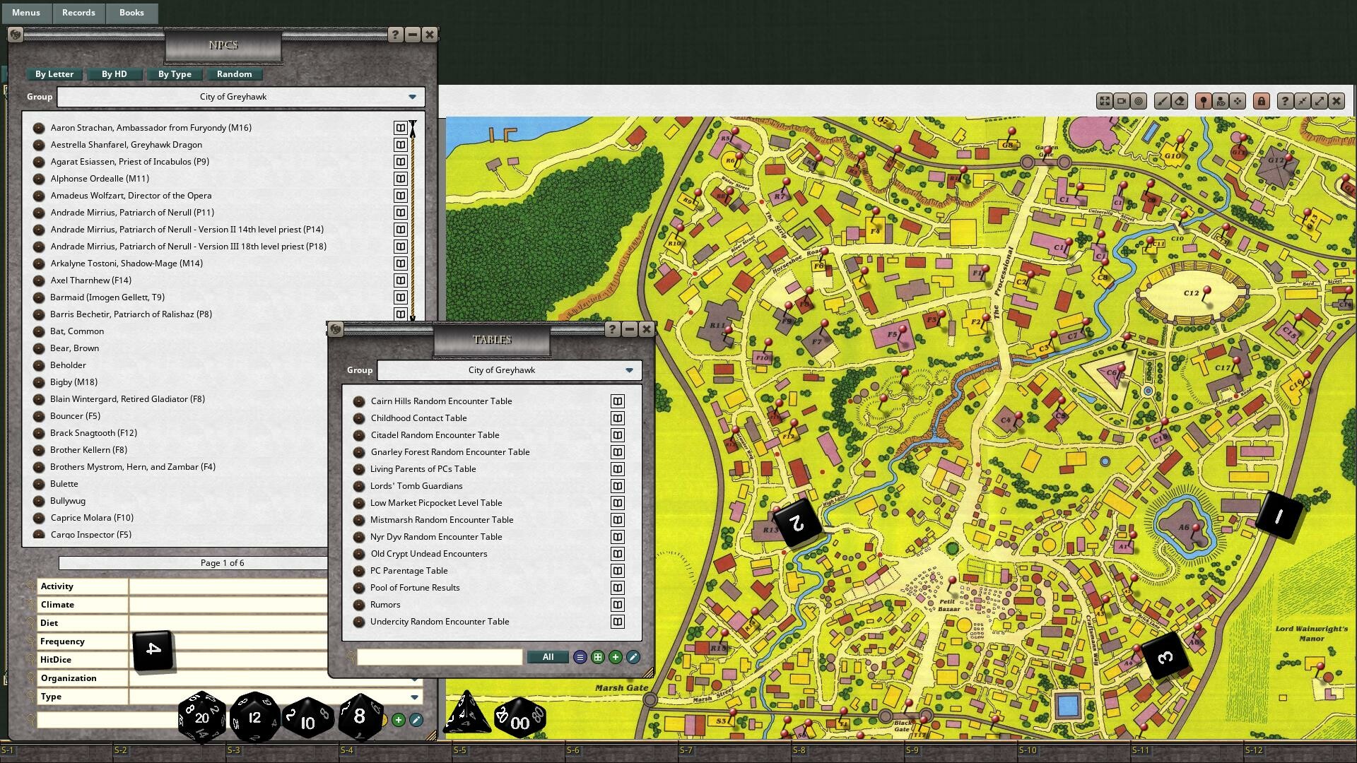Switch Tables list to grid view

[x=597, y=657]
